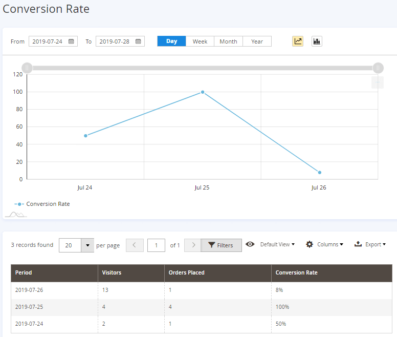Select the Week period option

(x=200, y=41)
